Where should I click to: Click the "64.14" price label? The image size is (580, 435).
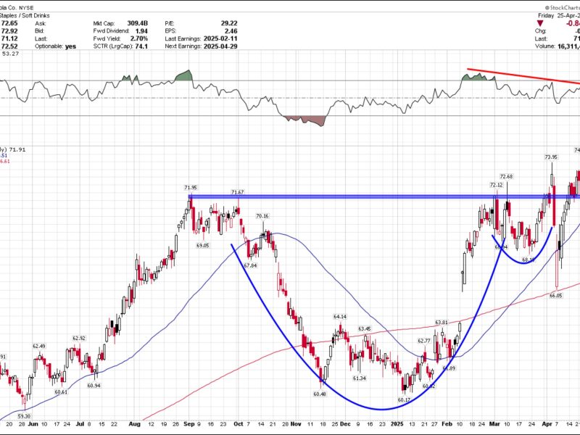340,317
